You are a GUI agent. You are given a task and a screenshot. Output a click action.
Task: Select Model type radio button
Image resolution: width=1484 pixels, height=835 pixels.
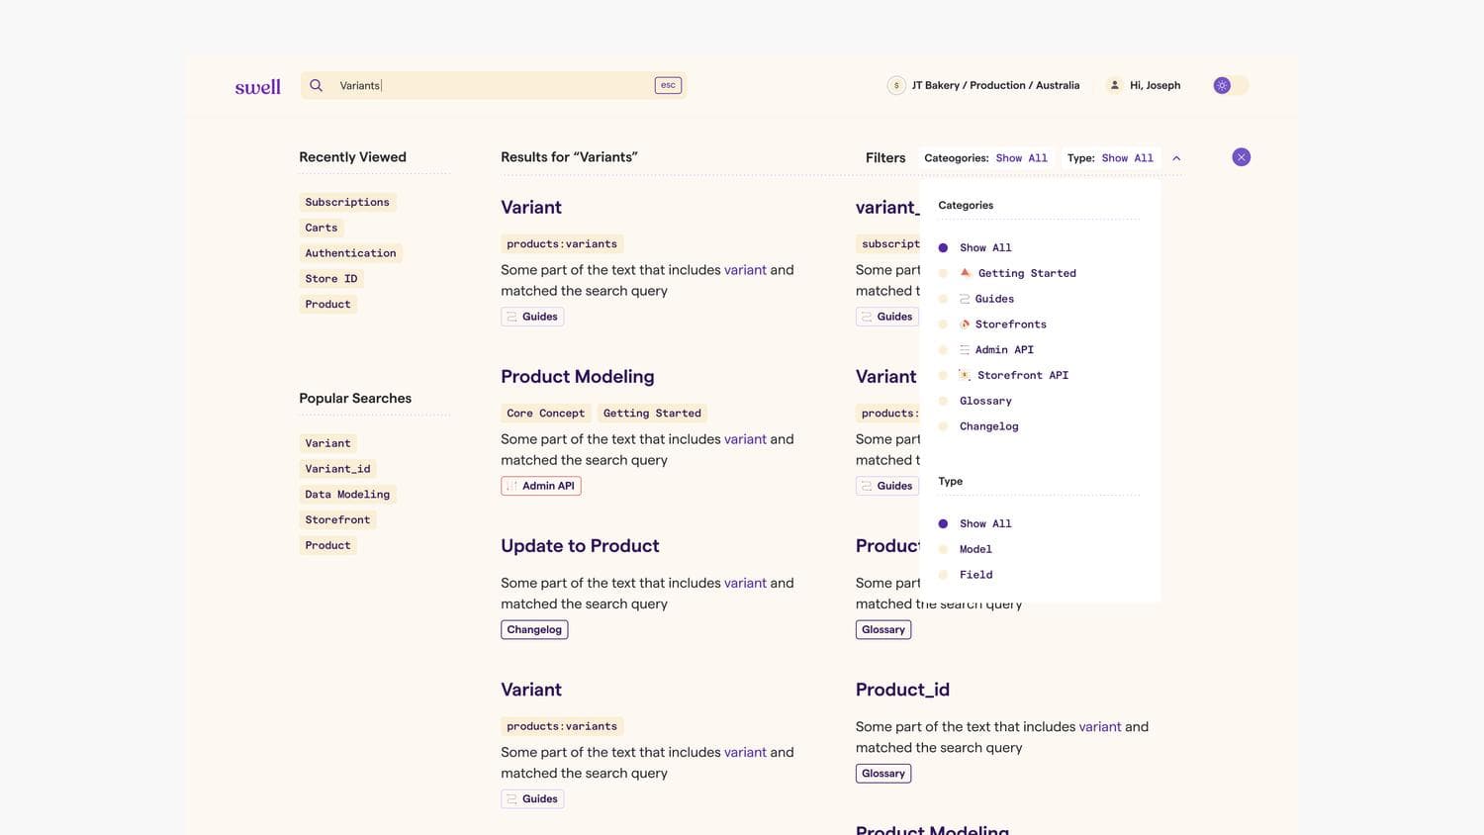(x=943, y=549)
